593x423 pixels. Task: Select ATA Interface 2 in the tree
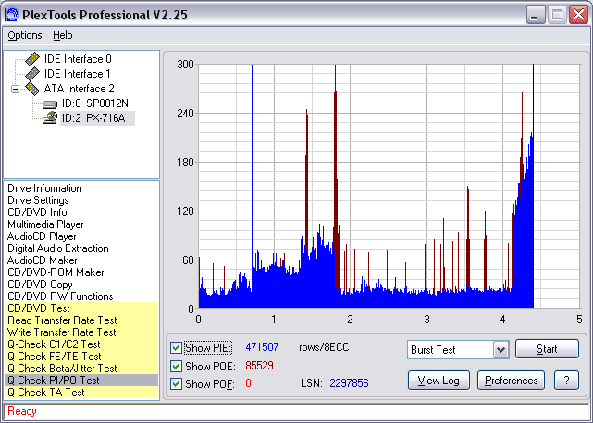[x=79, y=89]
